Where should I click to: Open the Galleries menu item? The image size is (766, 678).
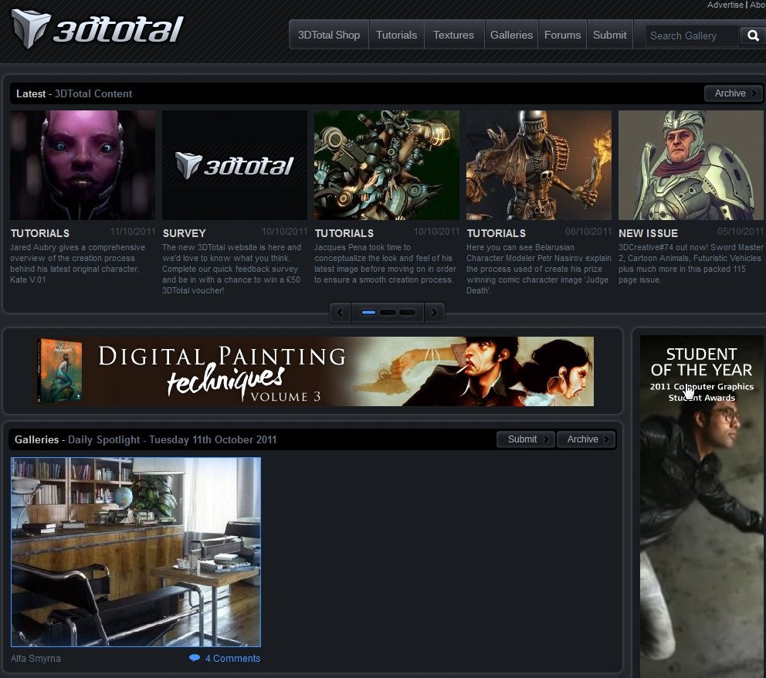[511, 36]
